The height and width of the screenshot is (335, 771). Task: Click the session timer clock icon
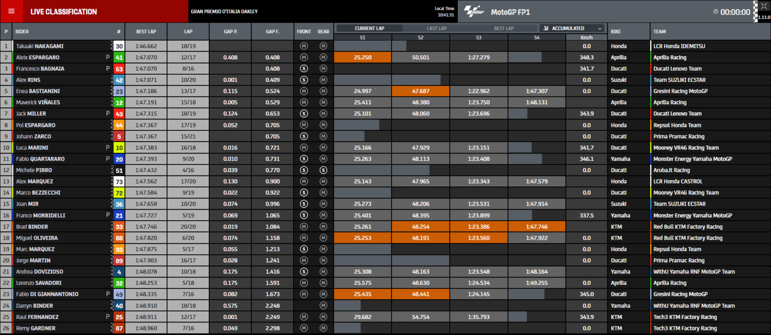(715, 12)
